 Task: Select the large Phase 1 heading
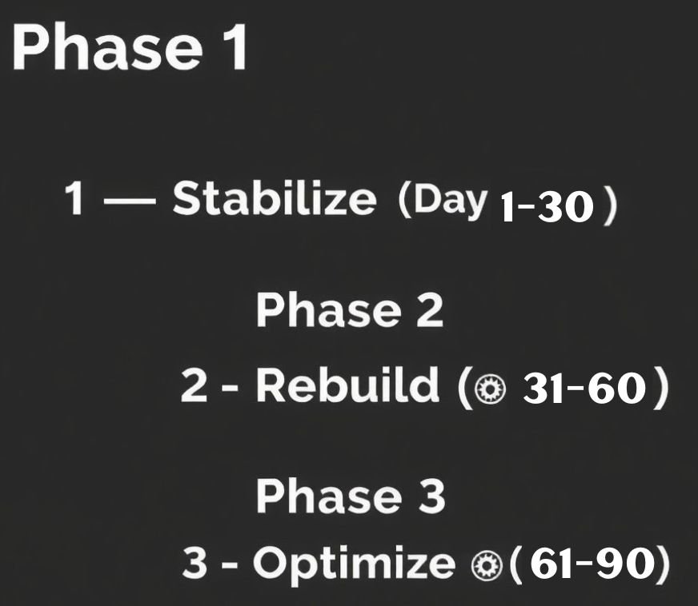(x=130, y=49)
